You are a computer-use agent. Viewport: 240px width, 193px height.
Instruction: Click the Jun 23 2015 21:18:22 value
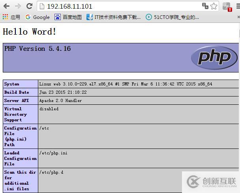63,93
